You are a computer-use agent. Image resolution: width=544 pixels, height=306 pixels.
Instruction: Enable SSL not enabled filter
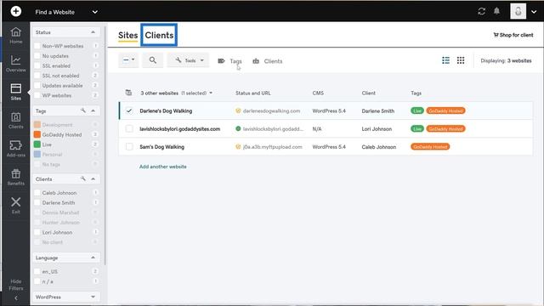37,76
